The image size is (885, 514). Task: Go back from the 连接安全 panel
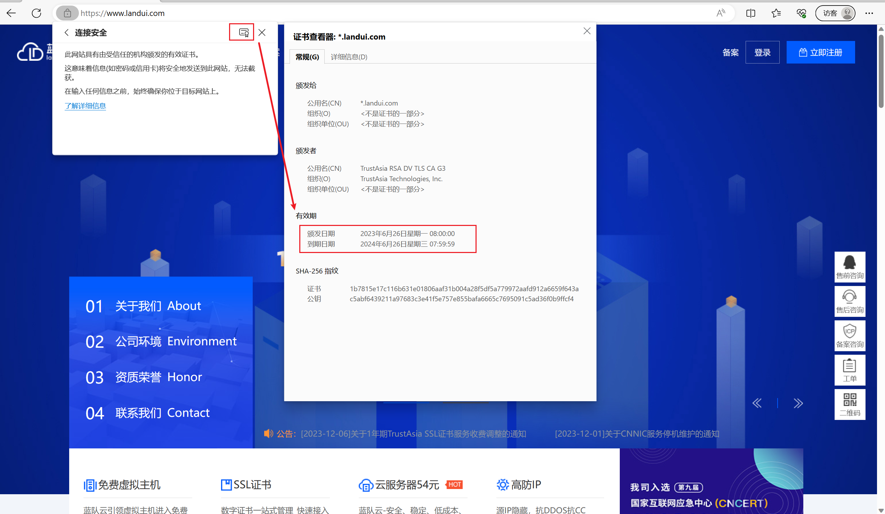coord(66,33)
